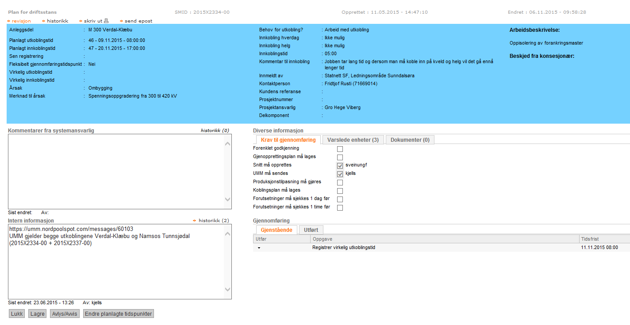Screen dimensions: 630x325
Task: Click Spenningsoppgradering fra 300 til 420 kV
Action: [133, 96]
